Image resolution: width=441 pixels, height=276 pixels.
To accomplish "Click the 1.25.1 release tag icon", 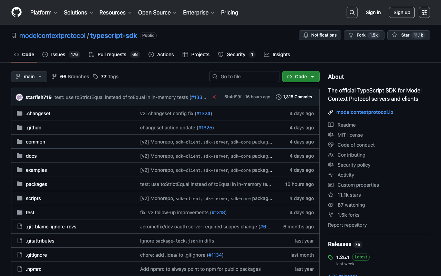I will (x=331, y=257).
